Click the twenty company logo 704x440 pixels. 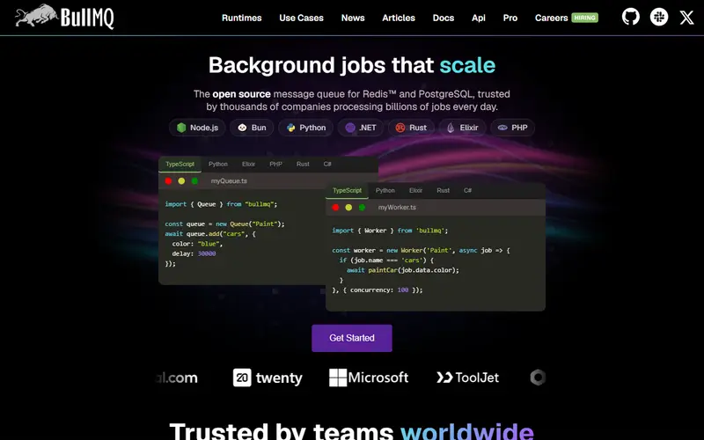(268, 378)
